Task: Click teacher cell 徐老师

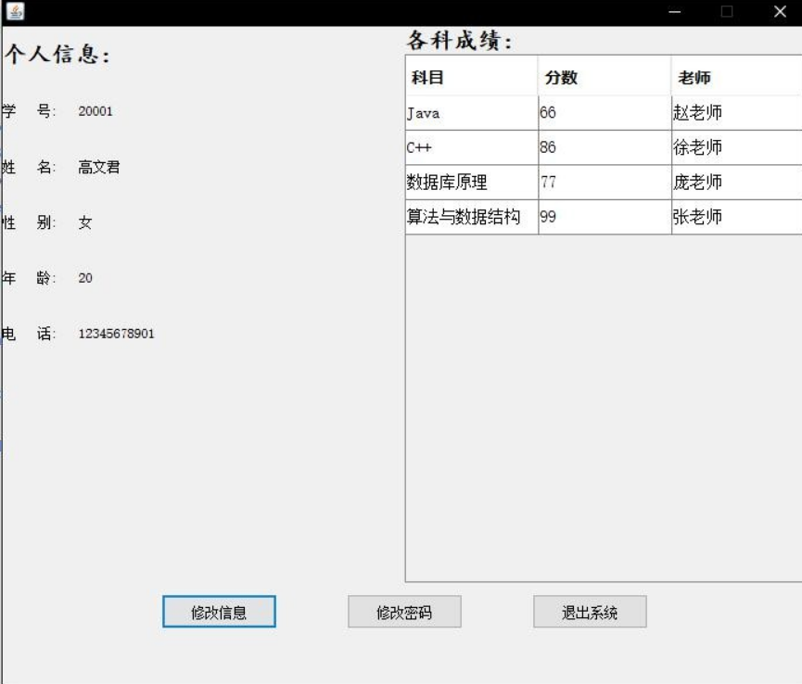Action: click(x=736, y=147)
